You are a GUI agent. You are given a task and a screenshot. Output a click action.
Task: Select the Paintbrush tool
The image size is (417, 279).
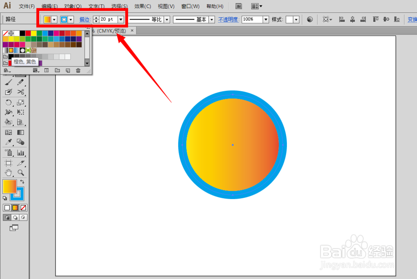pyautogui.click(x=8, y=82)
